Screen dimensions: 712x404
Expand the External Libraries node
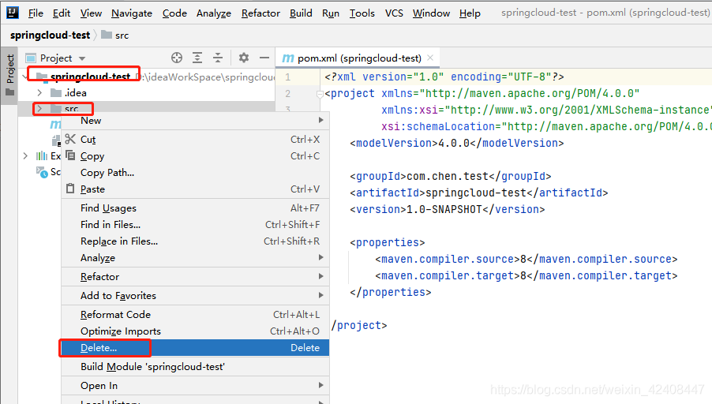26,156
